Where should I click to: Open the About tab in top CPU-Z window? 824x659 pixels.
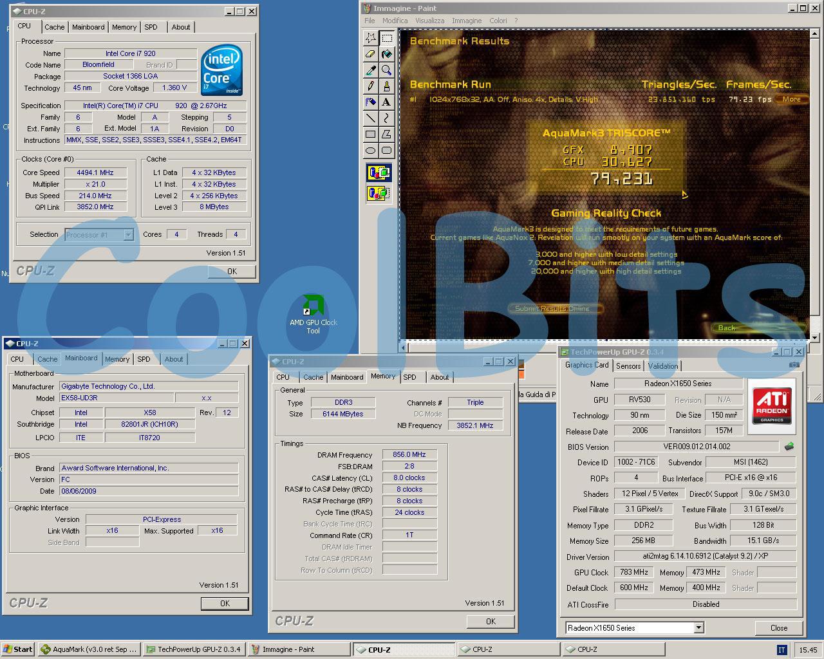tap(180, 27)
